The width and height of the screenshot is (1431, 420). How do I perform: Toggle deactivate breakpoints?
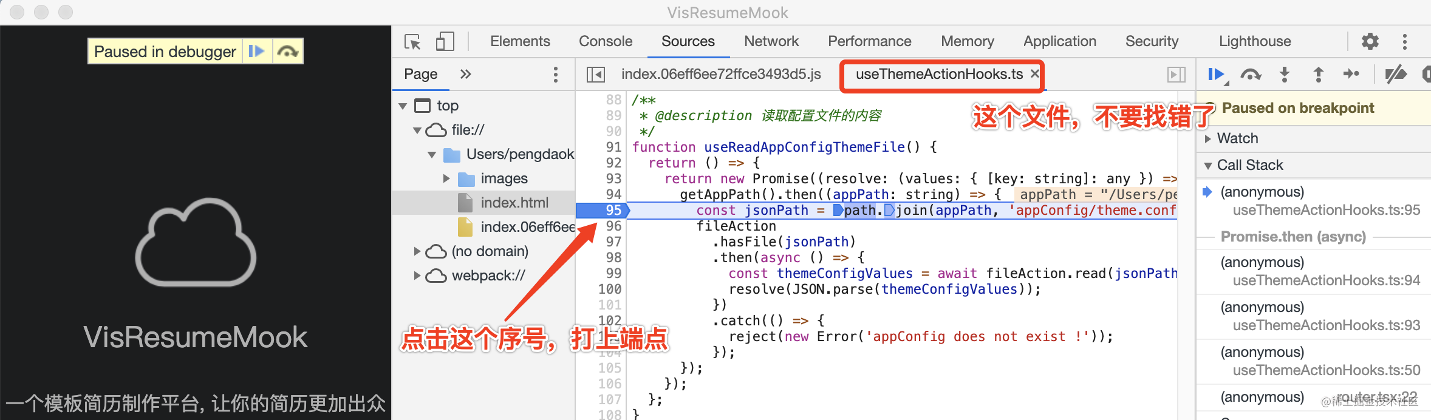click(x=1395, y=75)
